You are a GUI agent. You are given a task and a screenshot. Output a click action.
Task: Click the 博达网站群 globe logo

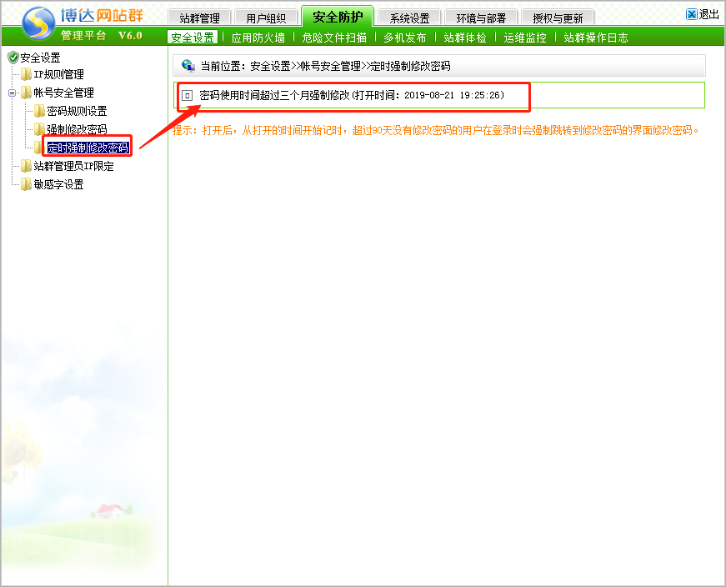[38, 23]
